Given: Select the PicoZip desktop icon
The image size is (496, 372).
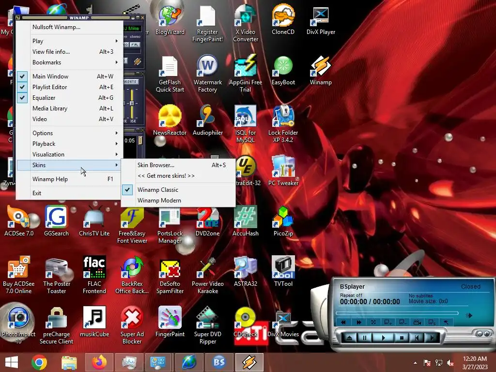Looking at the screenshot, I should (283, 221).
